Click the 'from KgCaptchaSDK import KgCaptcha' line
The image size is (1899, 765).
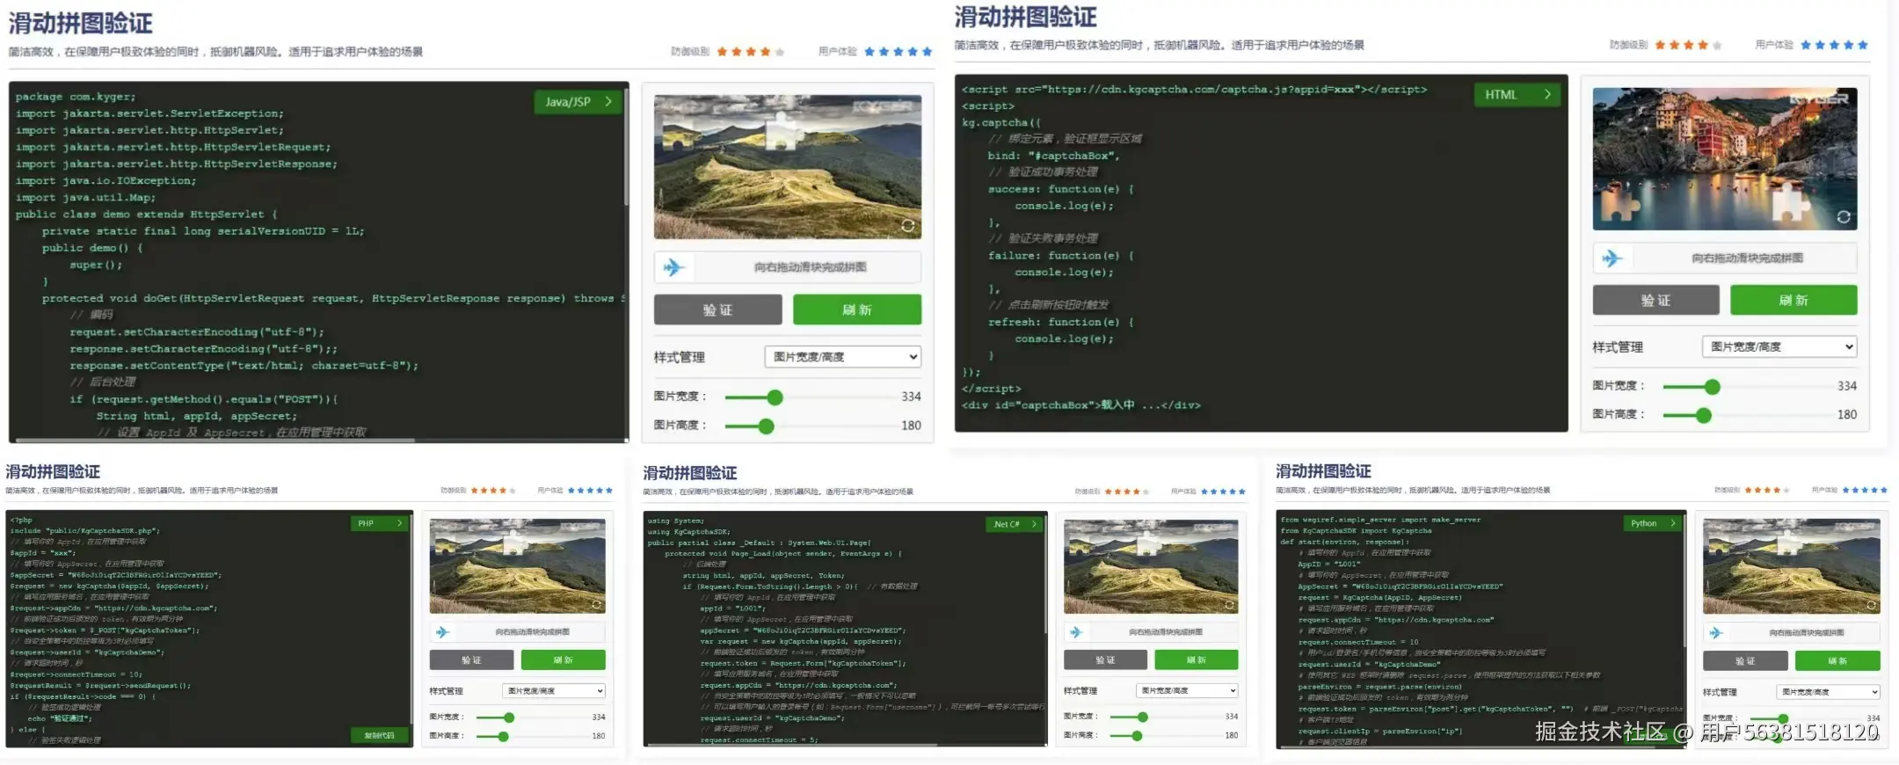(x=1356, y=531)
